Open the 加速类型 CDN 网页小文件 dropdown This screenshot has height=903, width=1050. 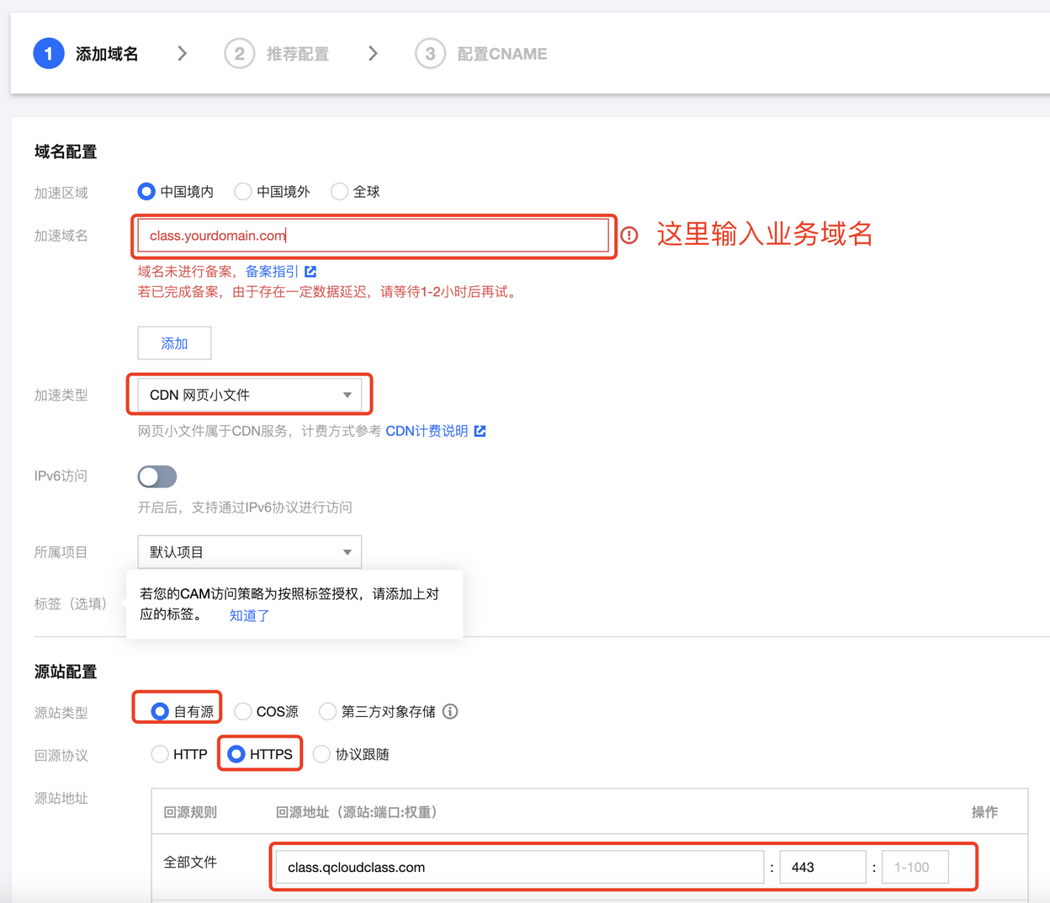click(x=250, y=395)
